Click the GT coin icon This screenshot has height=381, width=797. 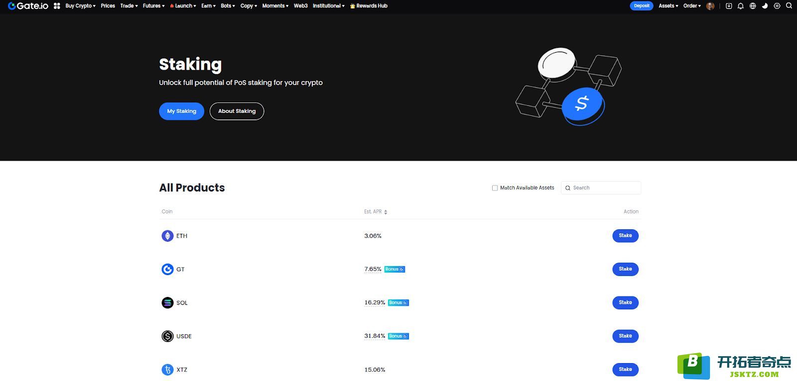167,269
